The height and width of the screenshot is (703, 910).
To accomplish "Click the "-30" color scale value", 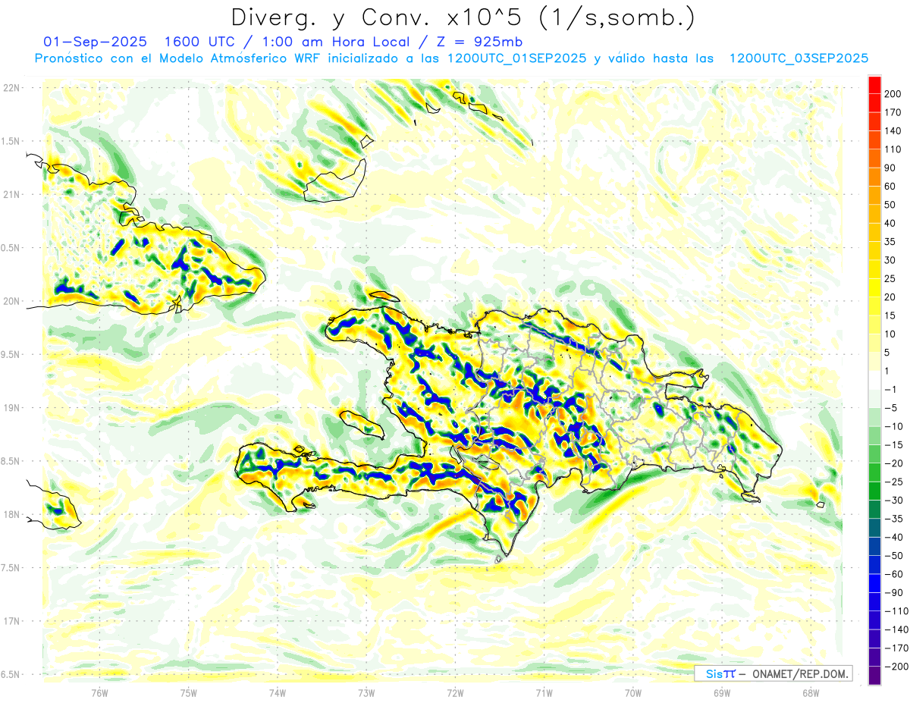I will (x=894, y=501).
